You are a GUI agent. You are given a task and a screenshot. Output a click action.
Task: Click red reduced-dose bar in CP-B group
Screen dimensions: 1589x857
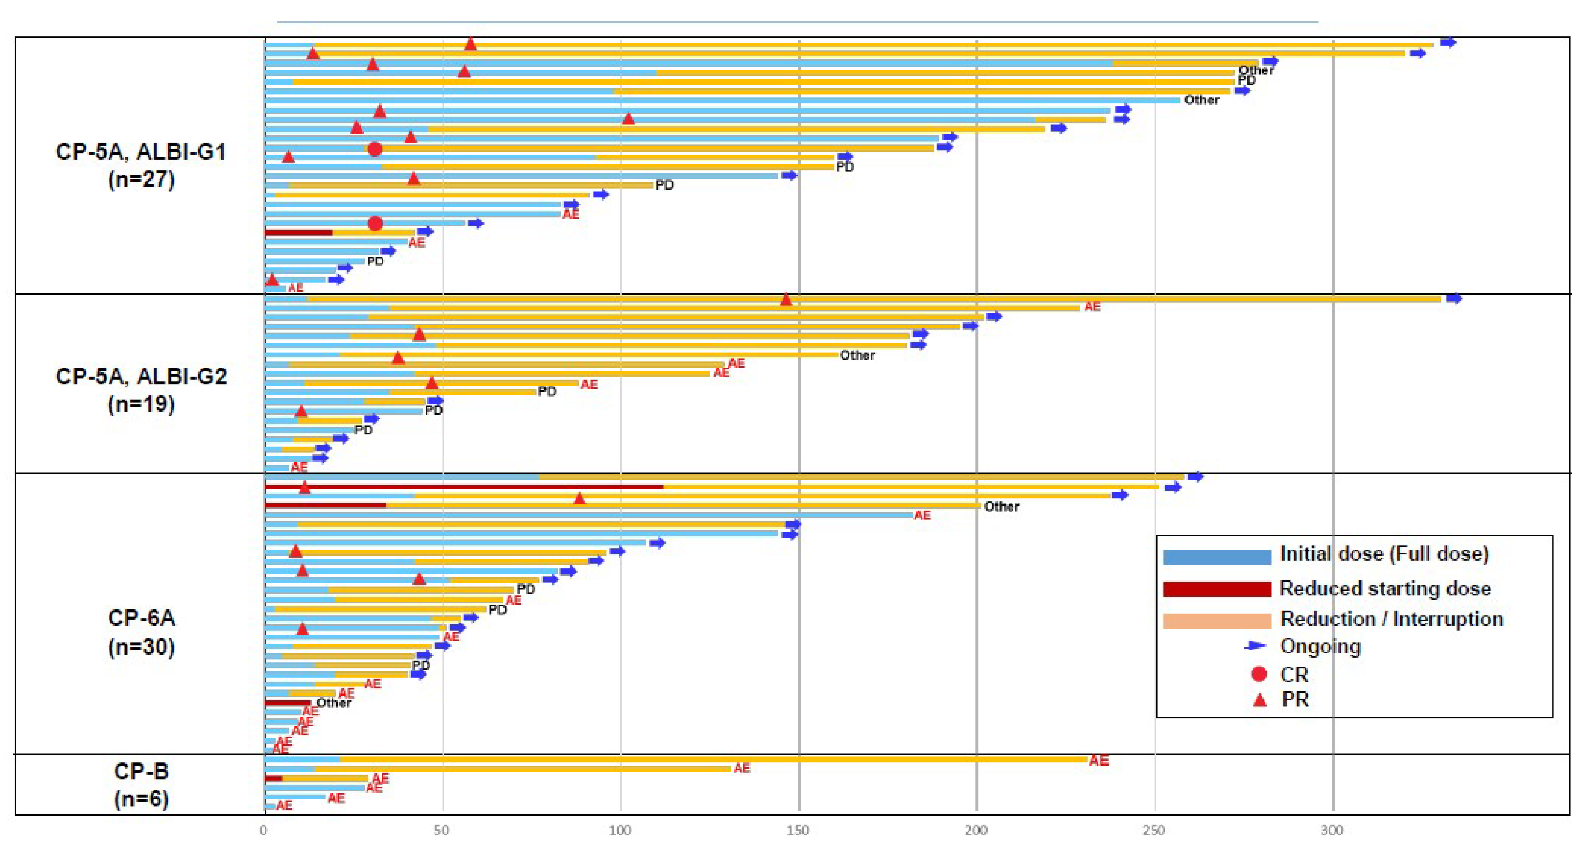273,779
